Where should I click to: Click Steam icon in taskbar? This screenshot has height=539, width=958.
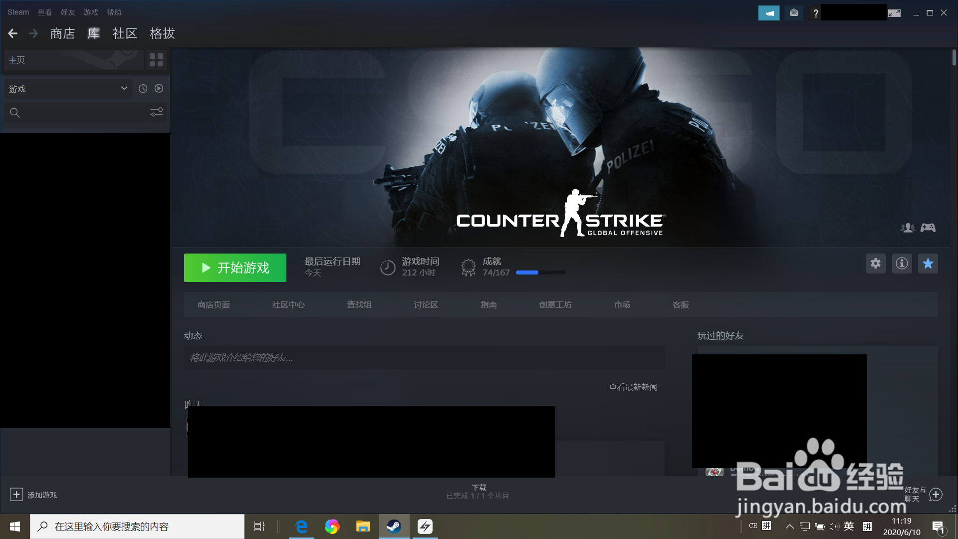pyautogui.click(x=394, y=527)
